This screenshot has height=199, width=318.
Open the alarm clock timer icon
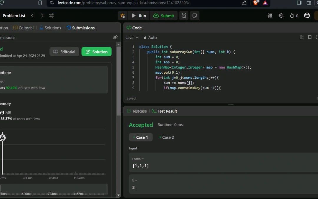pos(184,16)
